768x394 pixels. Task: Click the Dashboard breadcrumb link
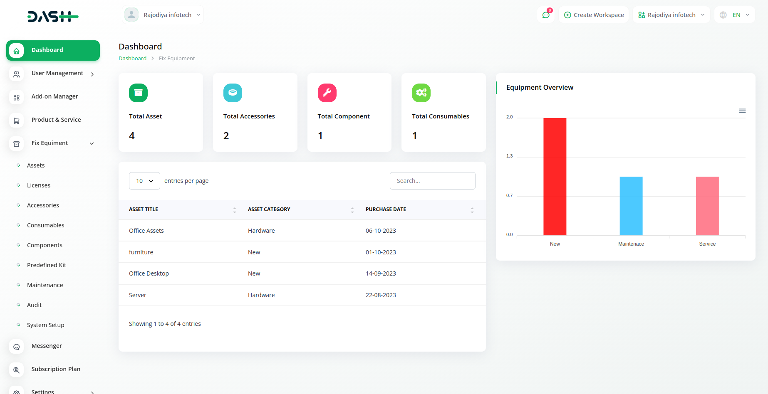point(132,59)
